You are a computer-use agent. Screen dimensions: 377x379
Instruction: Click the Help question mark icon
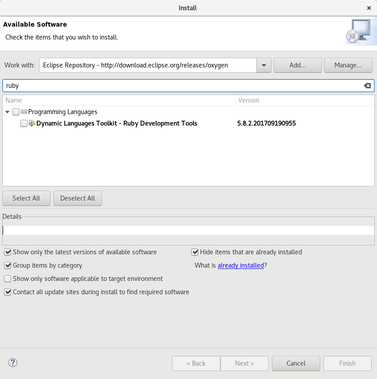click(x=13, y=363)
